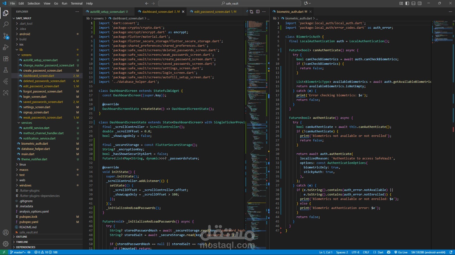Open the Testing flask icon
The height and width of the screenshot is (255, 455).
[x=6, y=70]
